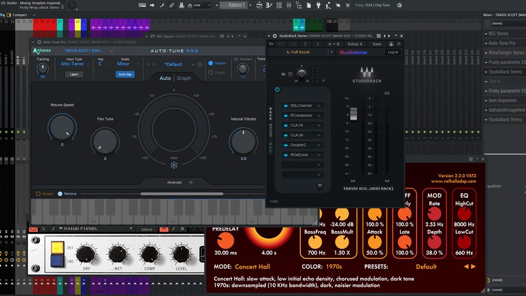Open the Key C dropdown
Viewport: 526px width, 296px height.
coord(103,64)
